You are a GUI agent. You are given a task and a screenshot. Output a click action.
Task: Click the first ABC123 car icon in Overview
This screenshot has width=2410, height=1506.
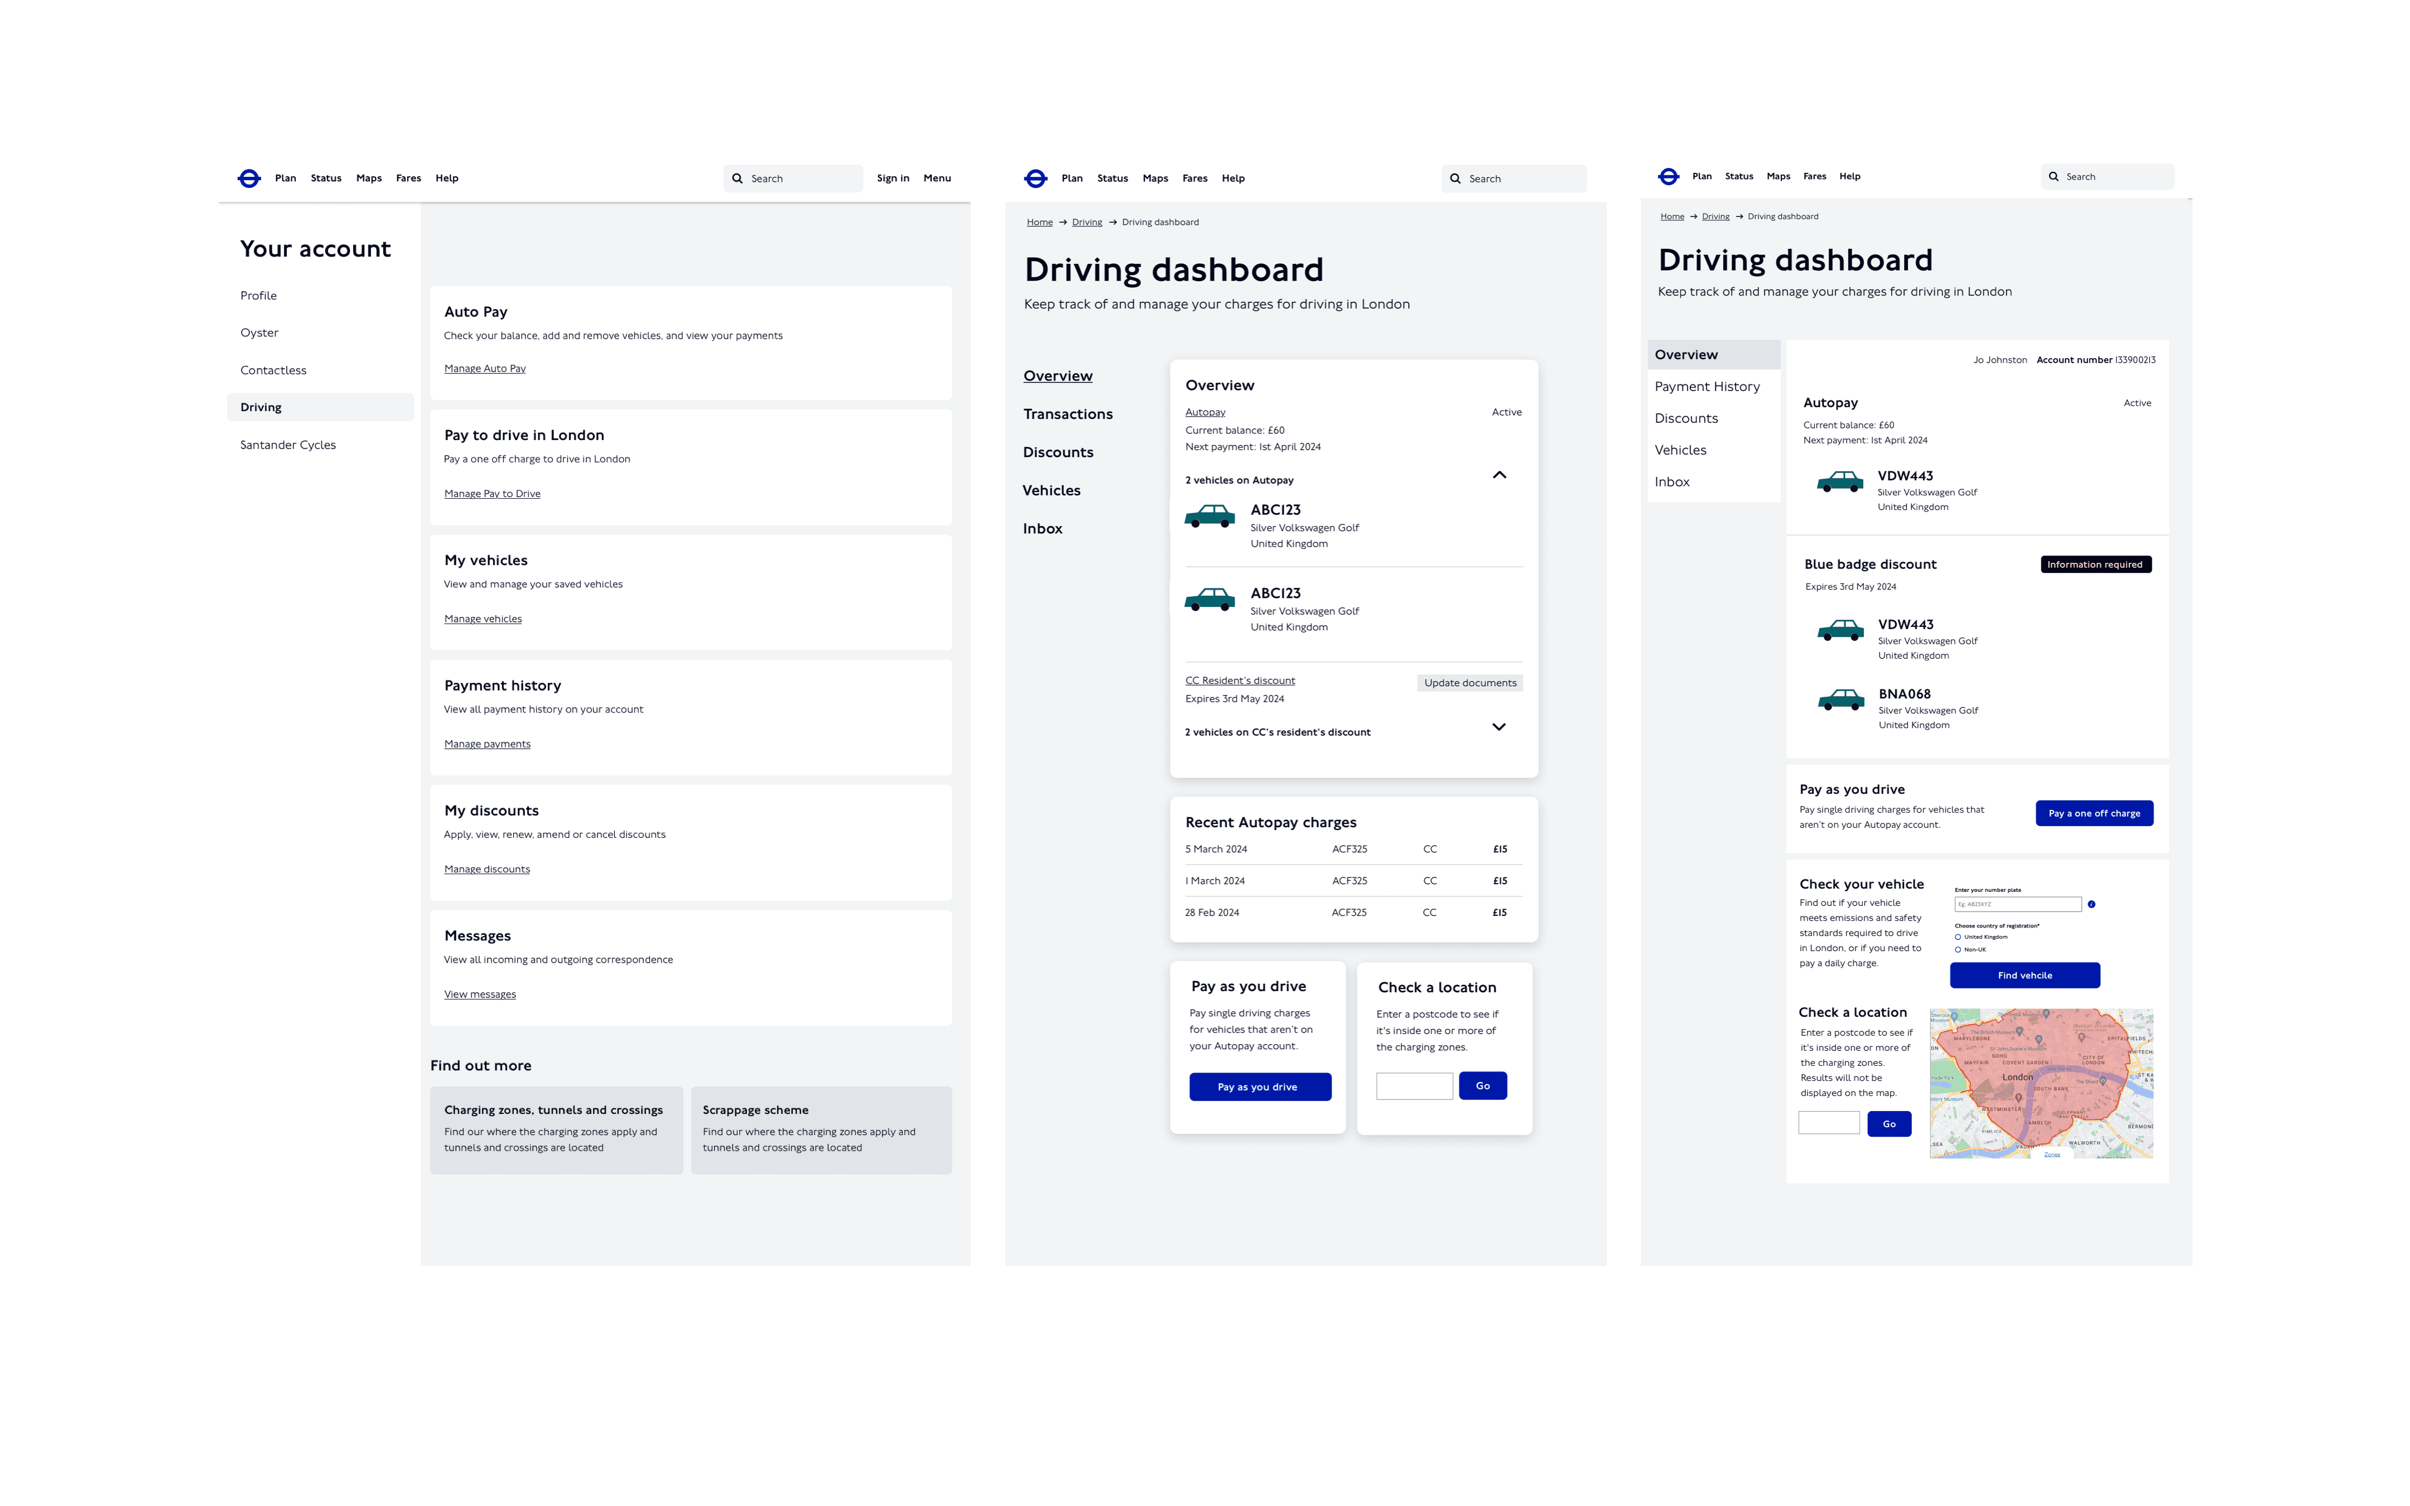pos(1209,516)
